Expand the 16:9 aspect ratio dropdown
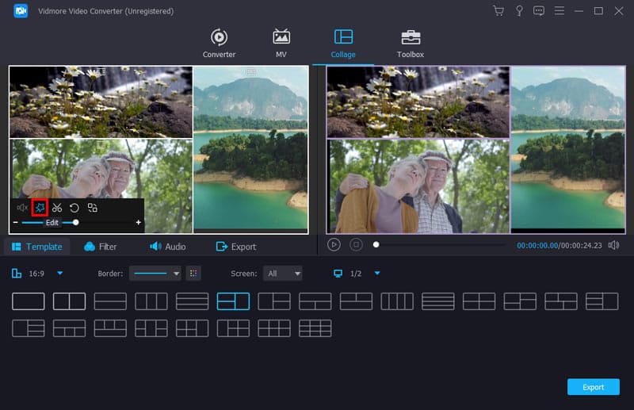This screenshot has width=634, height=410. tap(60, 274)
